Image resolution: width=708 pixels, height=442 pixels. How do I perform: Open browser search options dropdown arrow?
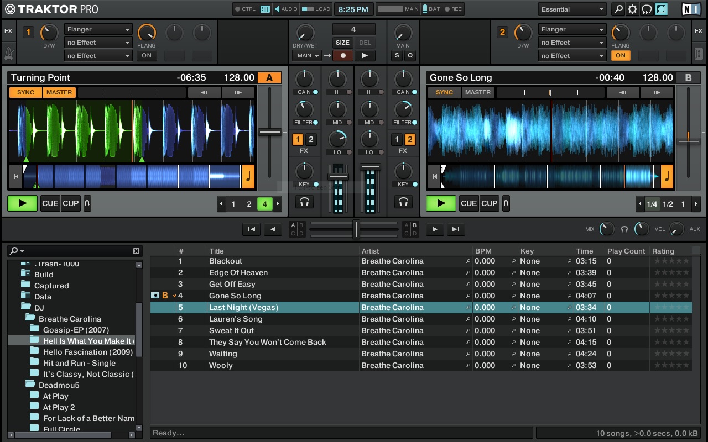pos(23,251)
